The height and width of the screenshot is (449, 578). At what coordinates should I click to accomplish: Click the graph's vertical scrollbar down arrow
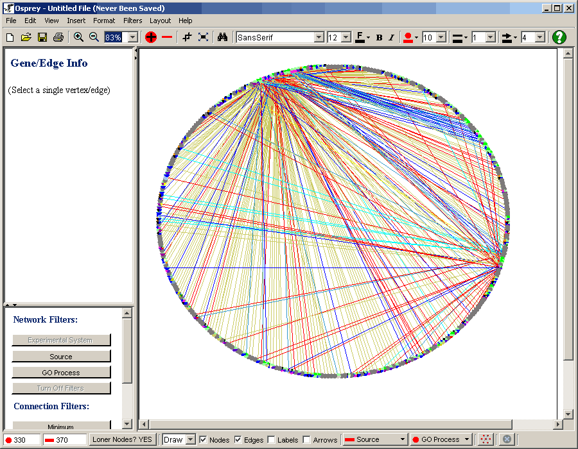(568, 414)
